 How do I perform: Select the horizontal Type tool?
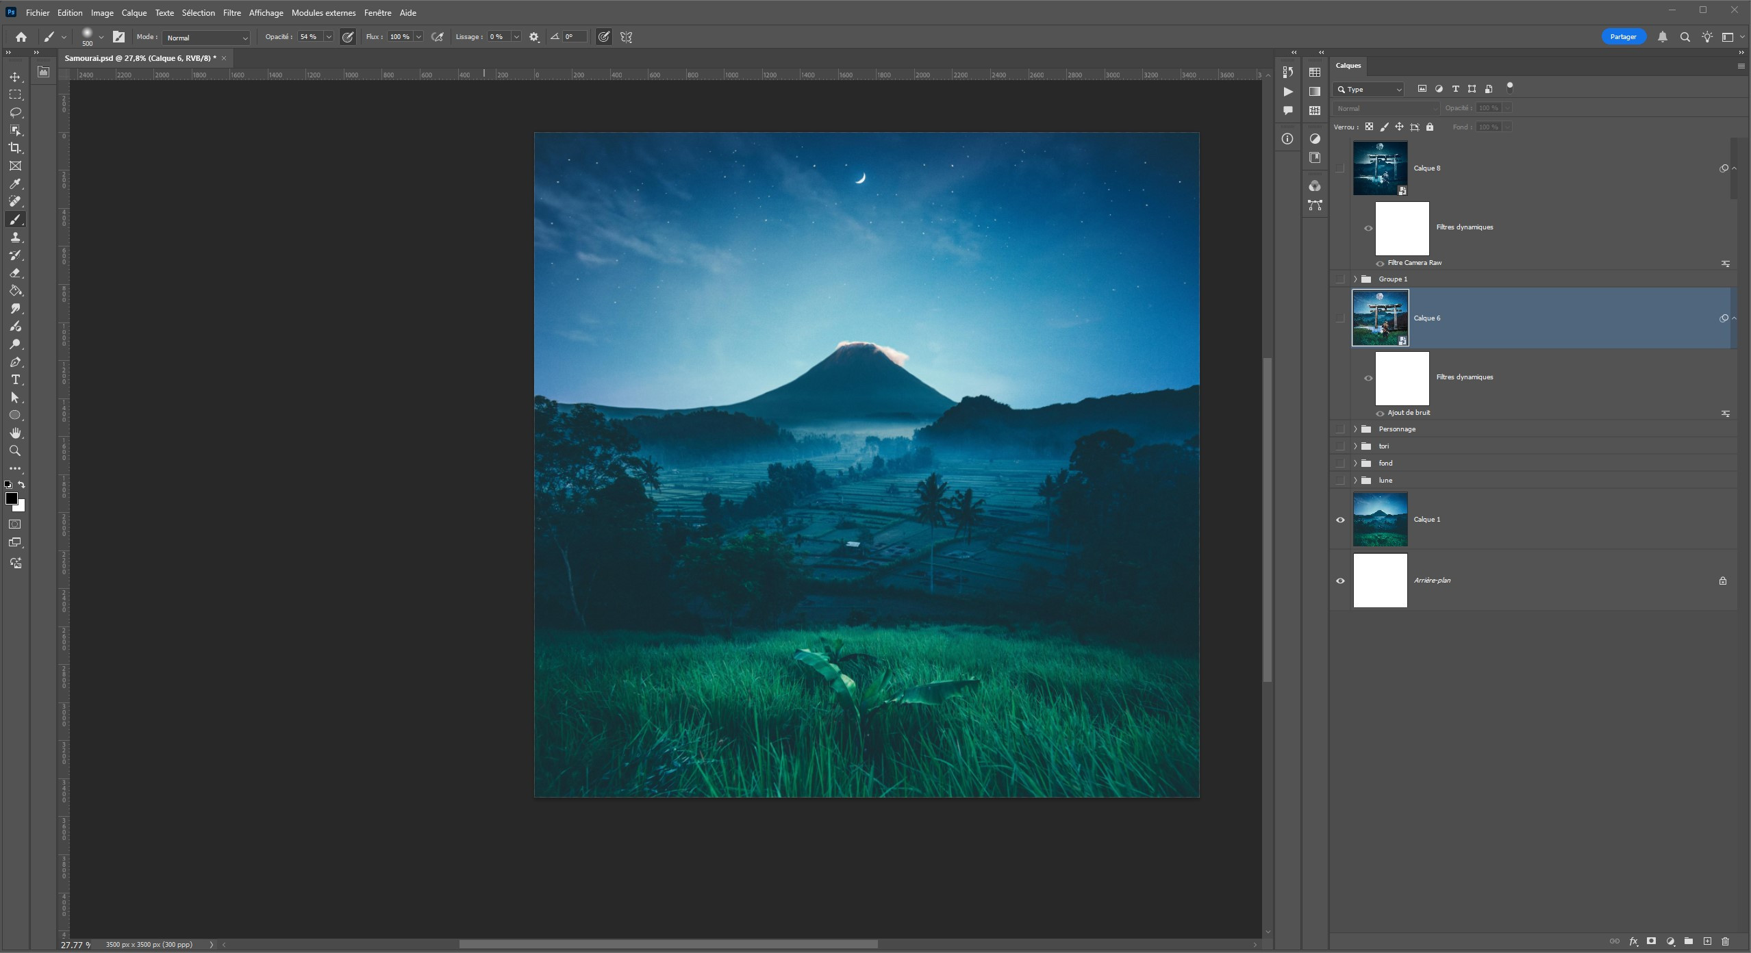coord(15,380)
